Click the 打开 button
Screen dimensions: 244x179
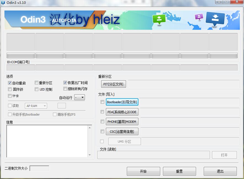pos(224,155)
